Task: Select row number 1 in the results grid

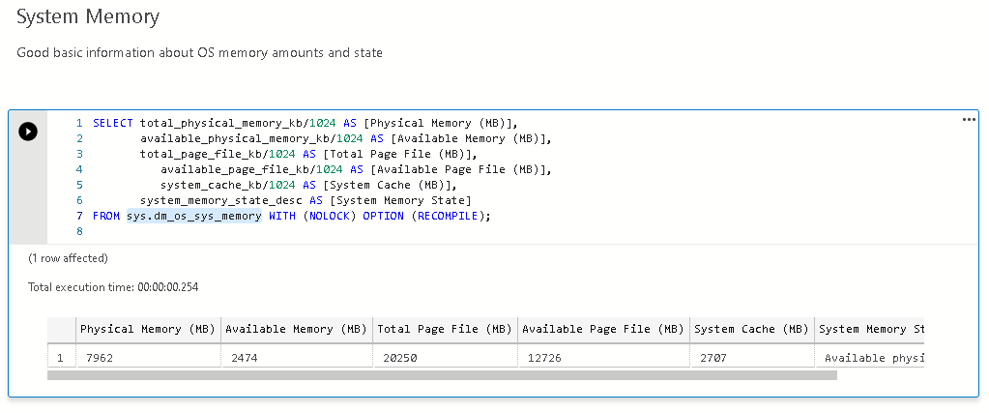Action: click(61, 358)
